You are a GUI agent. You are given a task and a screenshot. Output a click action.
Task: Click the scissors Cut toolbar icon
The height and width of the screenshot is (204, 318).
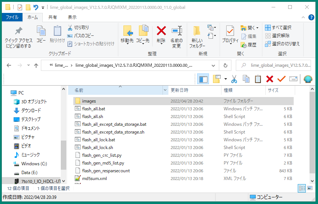234,79
